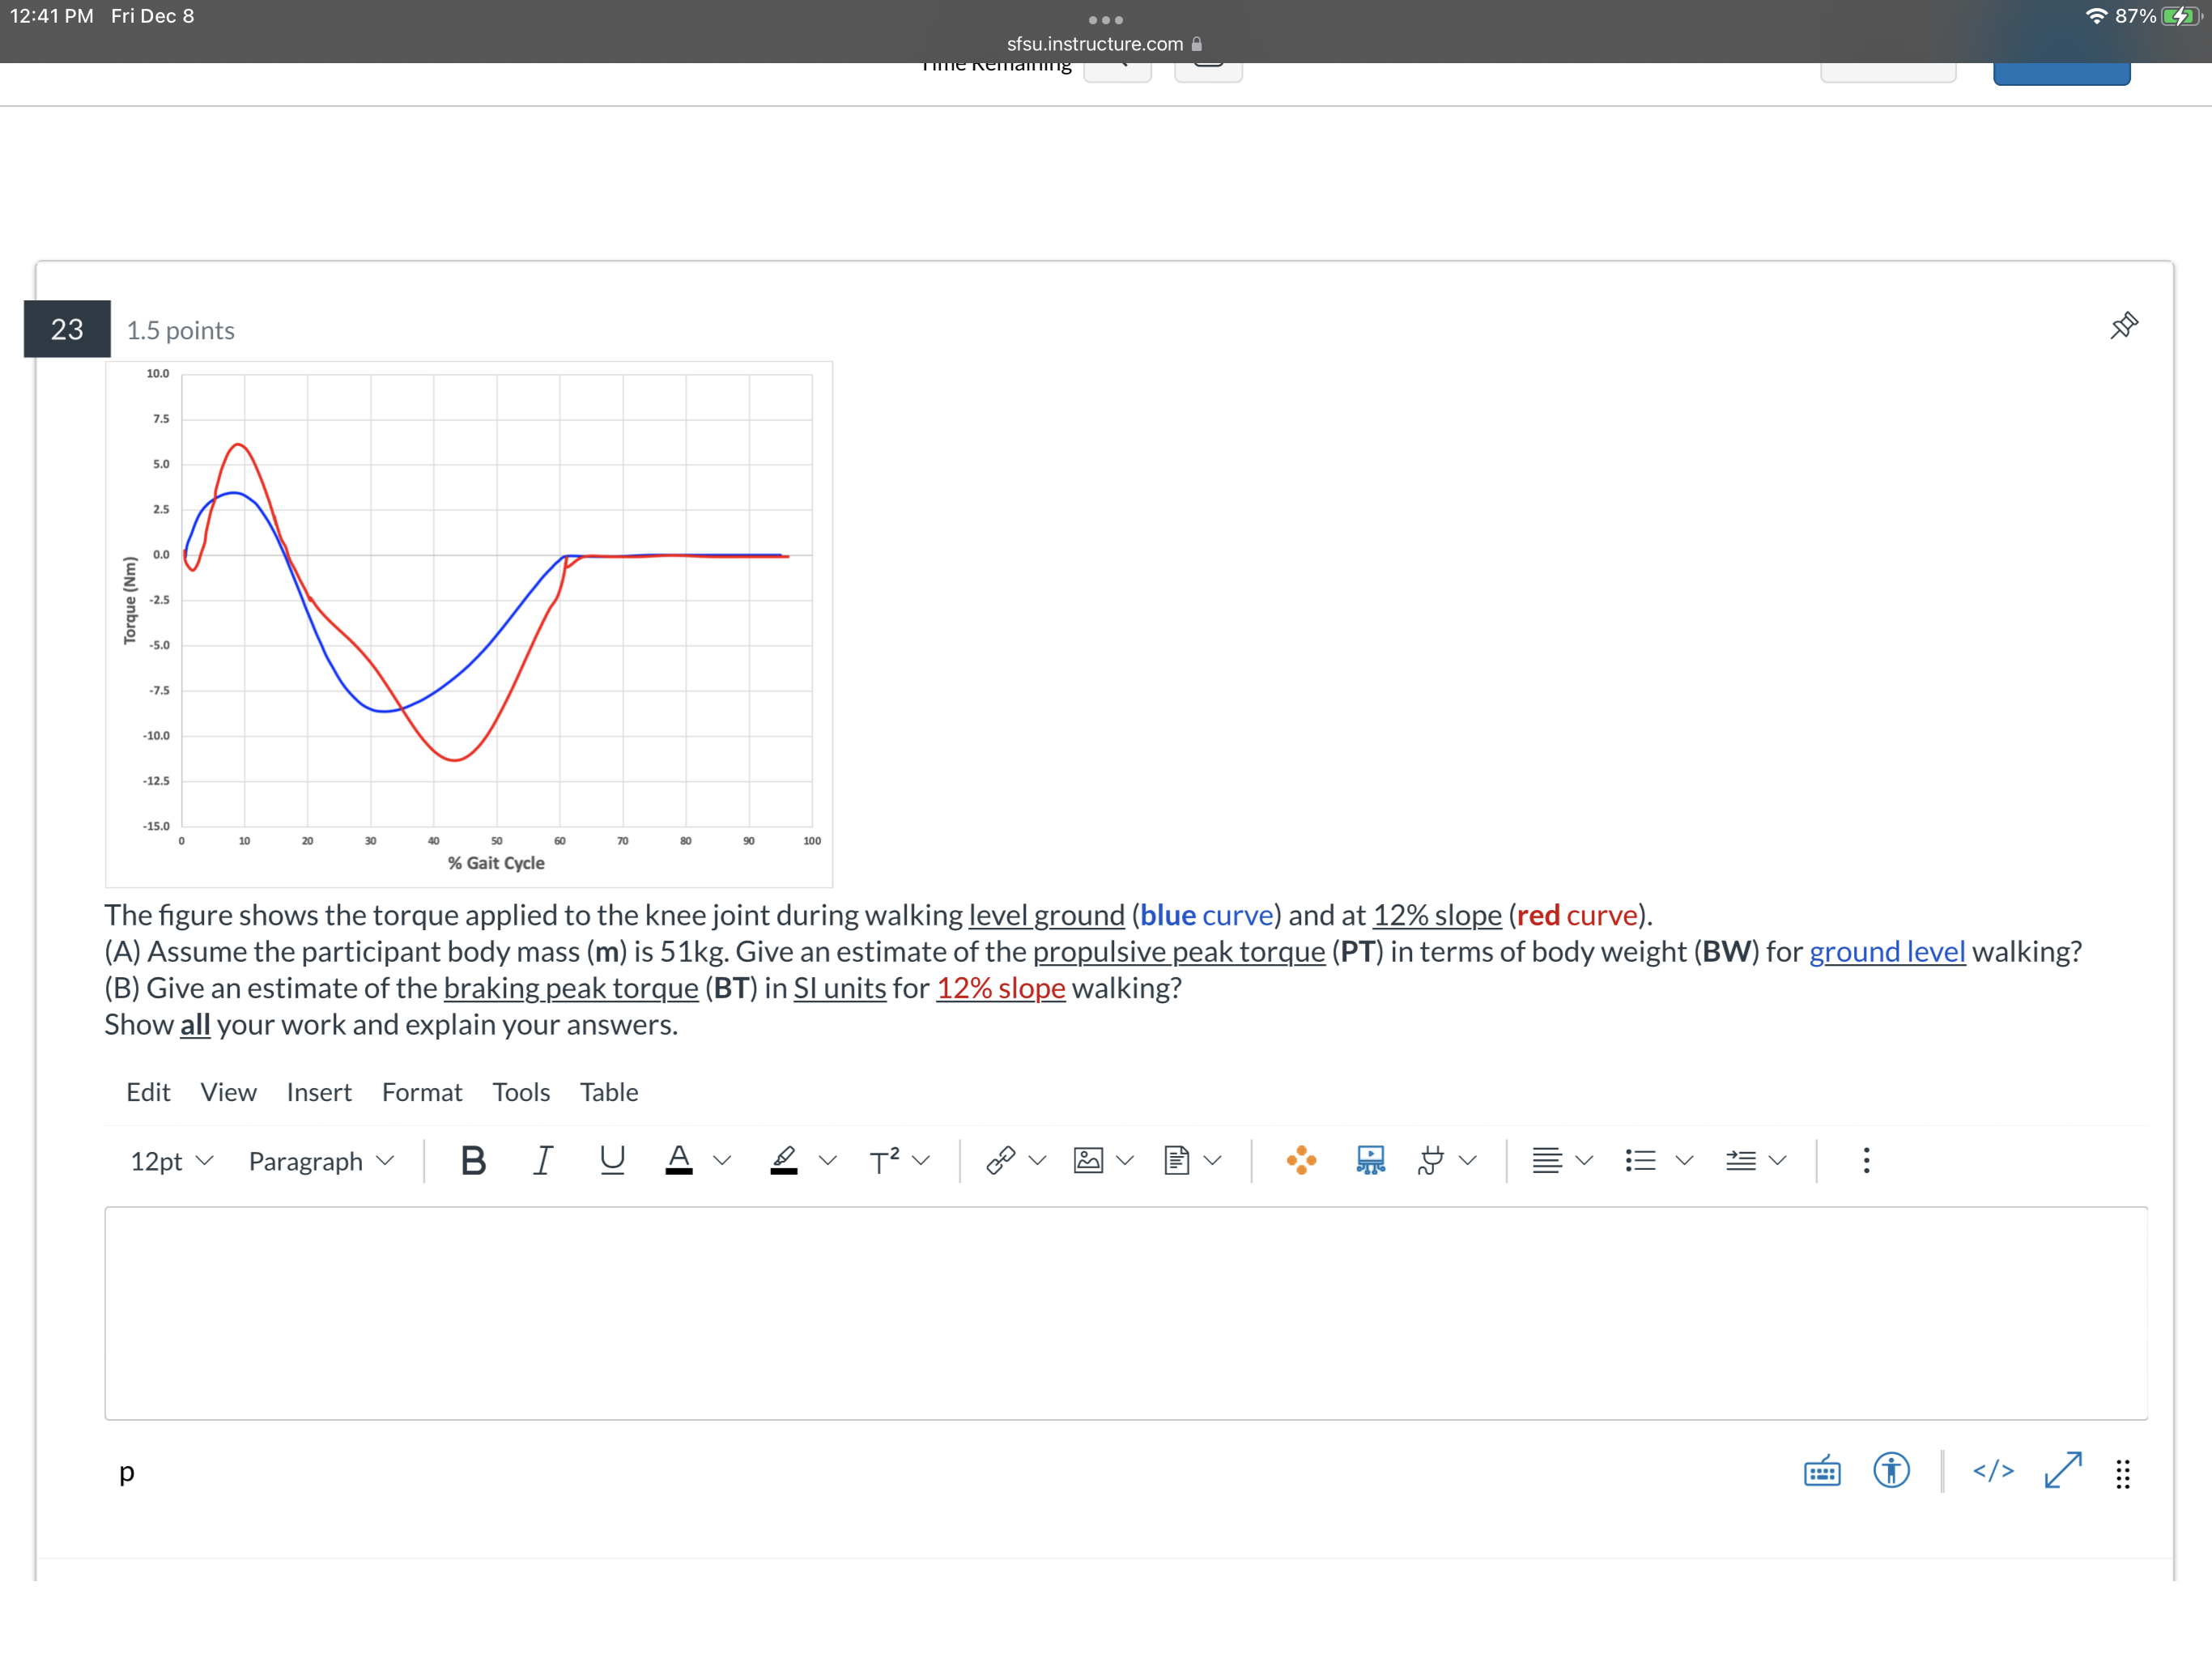Open the keyboard shortcuts icon
The width and height of the screenshot is (2212, 1658).
1822,1471
